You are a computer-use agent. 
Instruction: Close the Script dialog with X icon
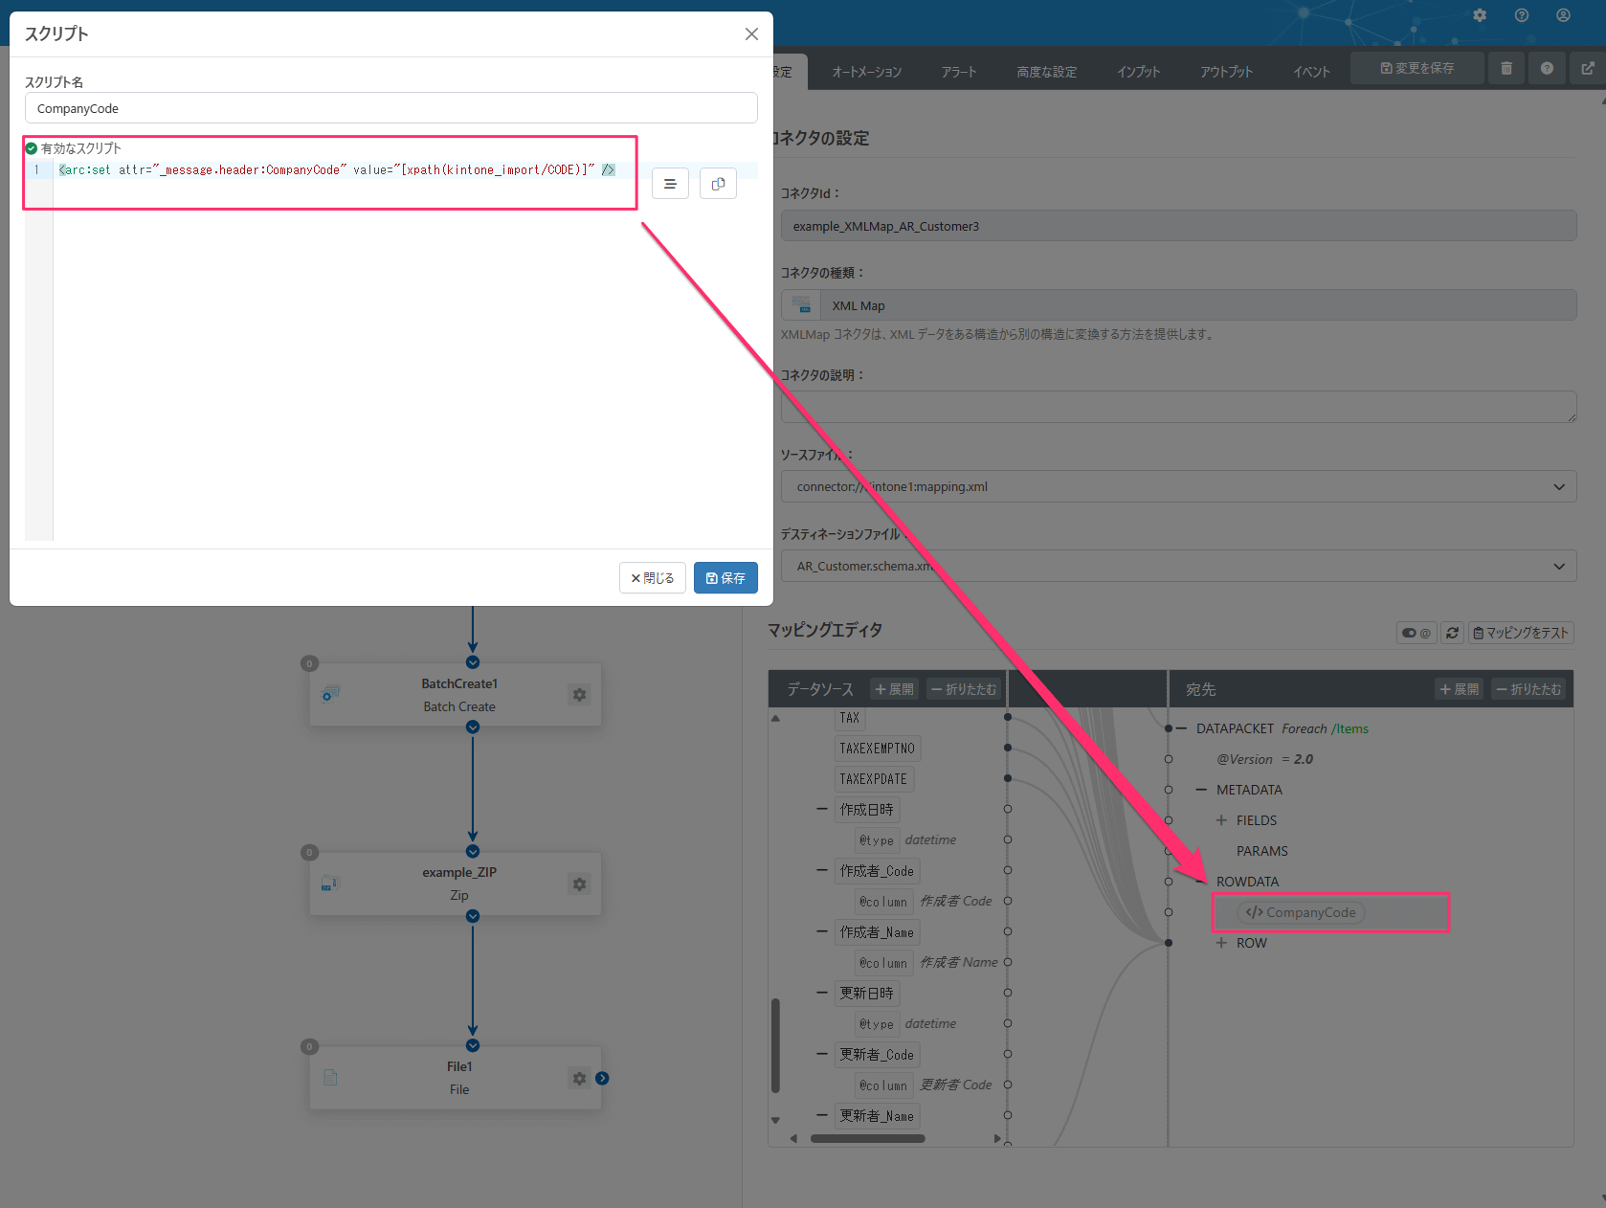point(751,34)
